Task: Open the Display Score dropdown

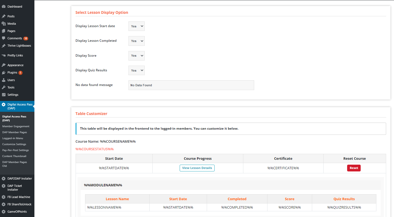Action: [136, 56]
